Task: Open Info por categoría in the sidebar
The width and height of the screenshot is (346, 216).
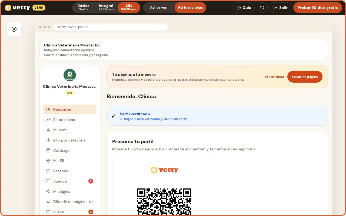Action: tap(70, 140)
